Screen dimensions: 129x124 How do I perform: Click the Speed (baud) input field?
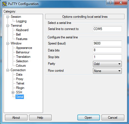pyautogui.click(x=107, y=43)
